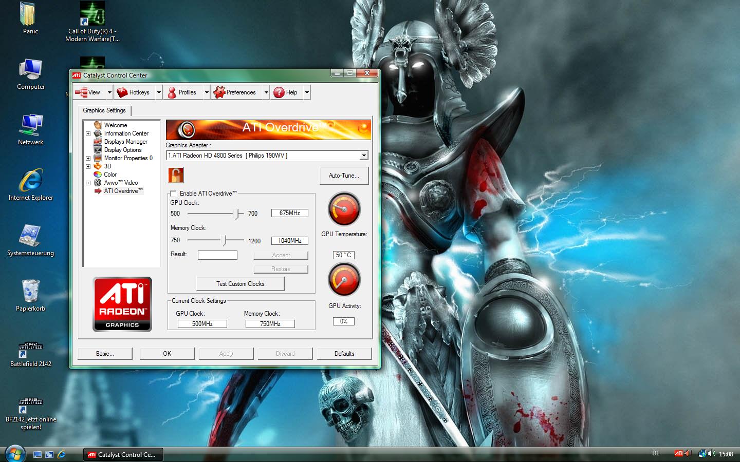Click the Result field
Image resolution: width=740 pixels, height=462 pixels.
[x=217, y=255]
